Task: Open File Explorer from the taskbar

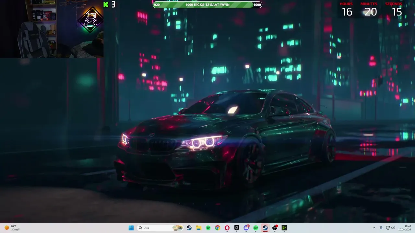Action: coord(198,228)
